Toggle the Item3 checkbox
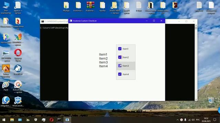This screenshot has width=220, height=123. tap(120, 66)
